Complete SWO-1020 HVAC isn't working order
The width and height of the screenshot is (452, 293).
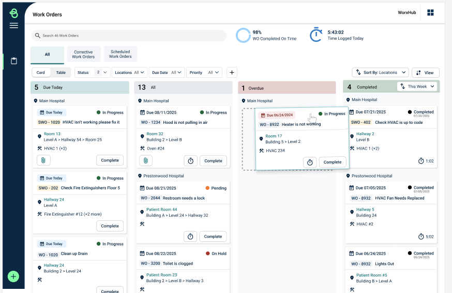[x=110, y=160]
